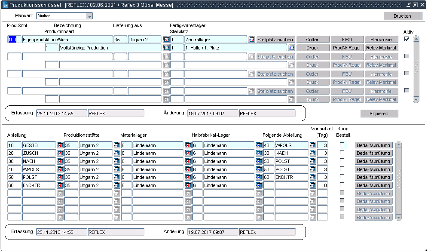Image resolution: width=428 pixels, height=252 pixels.
Task: Click the Drucken button
Action: (x=403, y=16)
